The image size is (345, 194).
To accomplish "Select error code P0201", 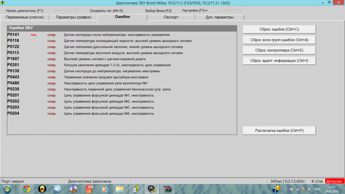I will click(13, 95).
